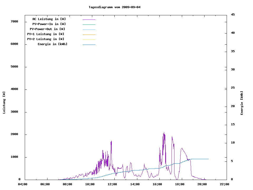Click the Energie in [kWh] legend line
This screenshot has height=190, width=253.
point(89,45)
